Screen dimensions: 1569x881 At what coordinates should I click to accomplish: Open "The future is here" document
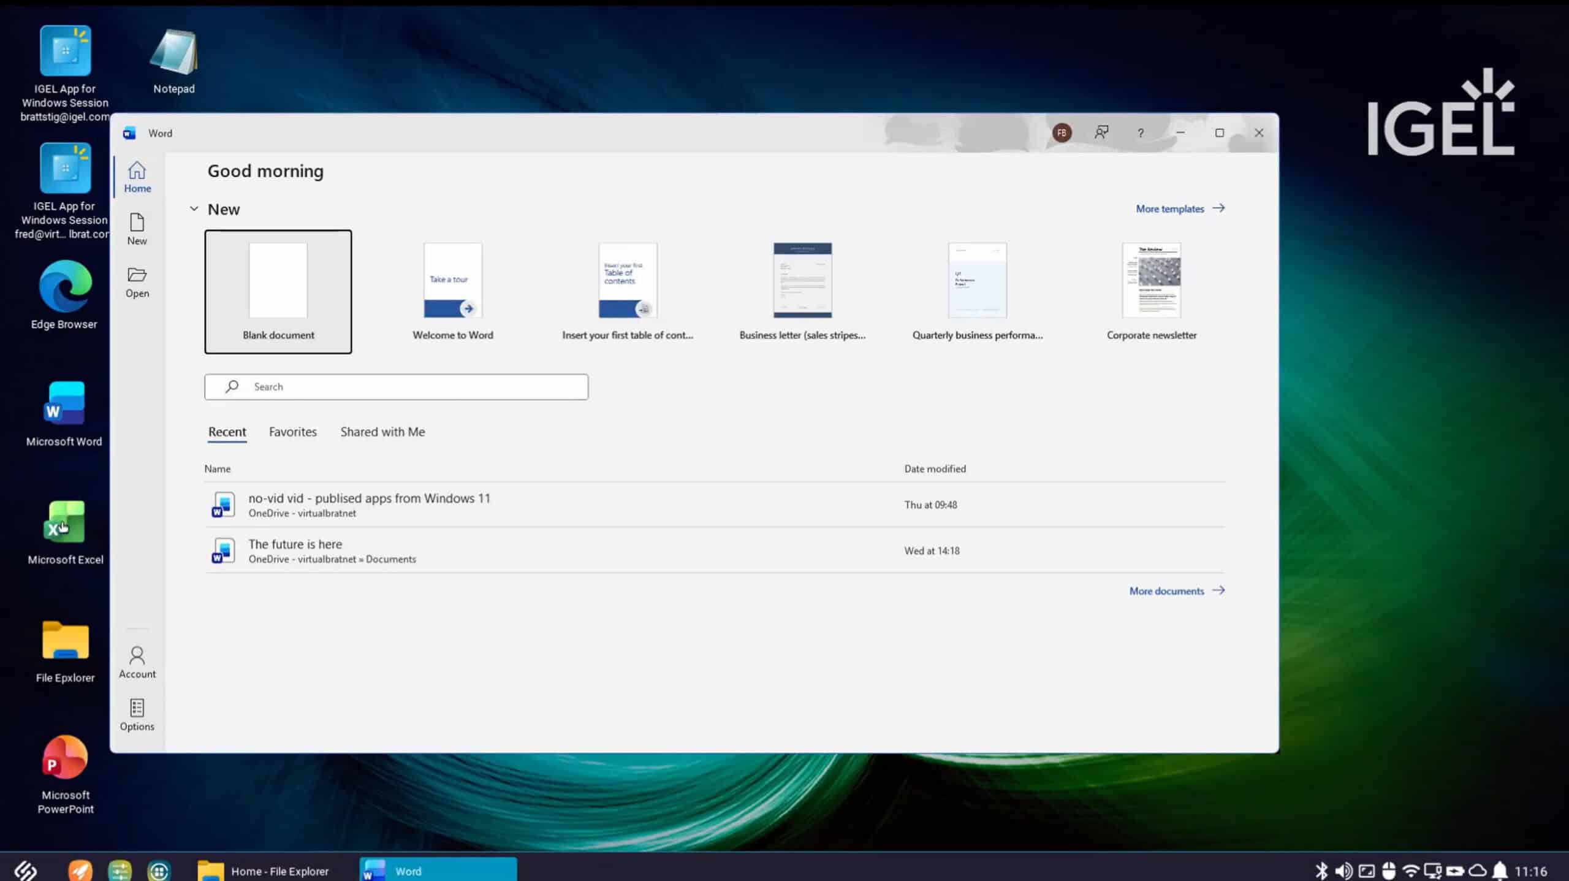pyautogui.click(x=295, y=544)
